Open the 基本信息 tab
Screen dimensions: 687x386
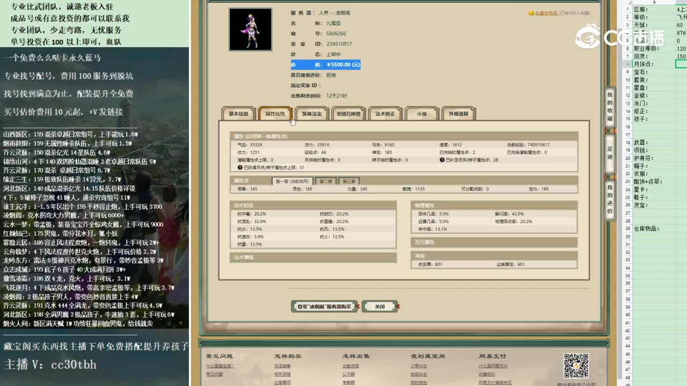(239, 114)
